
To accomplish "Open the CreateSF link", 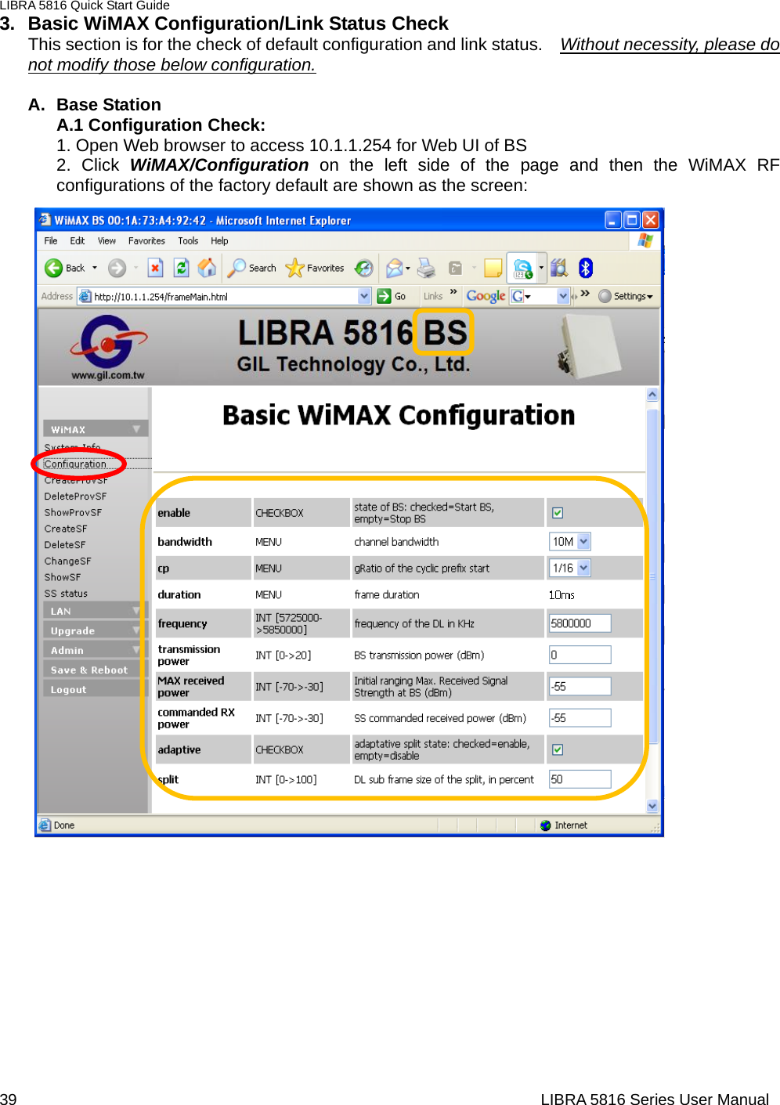I will (66, 529).
